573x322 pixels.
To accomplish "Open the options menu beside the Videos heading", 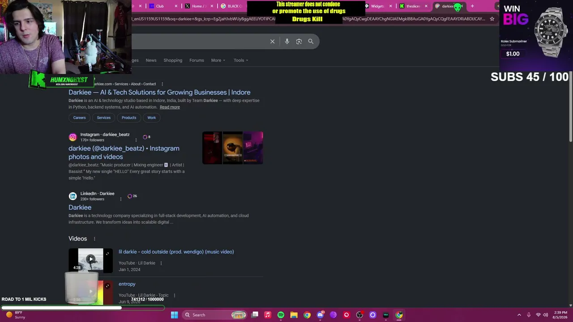I will [94, 239].
